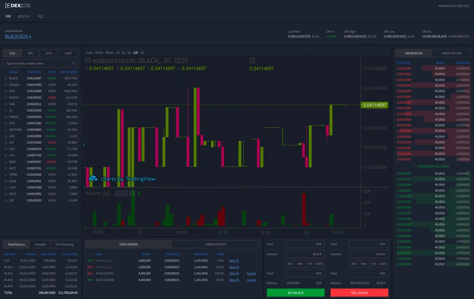Screen dimensions: 474x299
Task: Star the BOID market
Action: [x=6, y=162]
